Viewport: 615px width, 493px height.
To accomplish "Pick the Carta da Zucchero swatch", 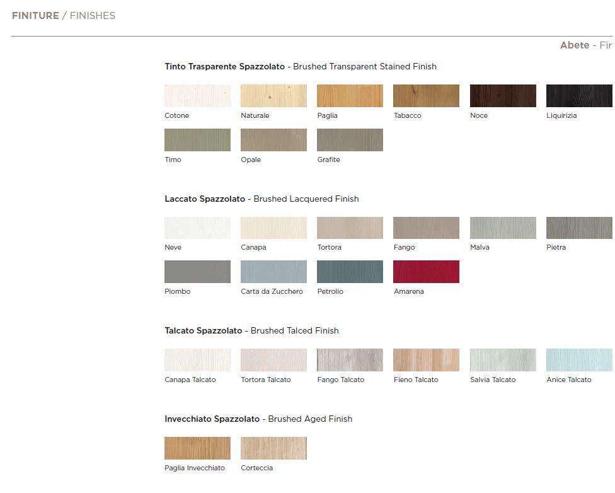I will pyautogui.click(x=273, y=272).
